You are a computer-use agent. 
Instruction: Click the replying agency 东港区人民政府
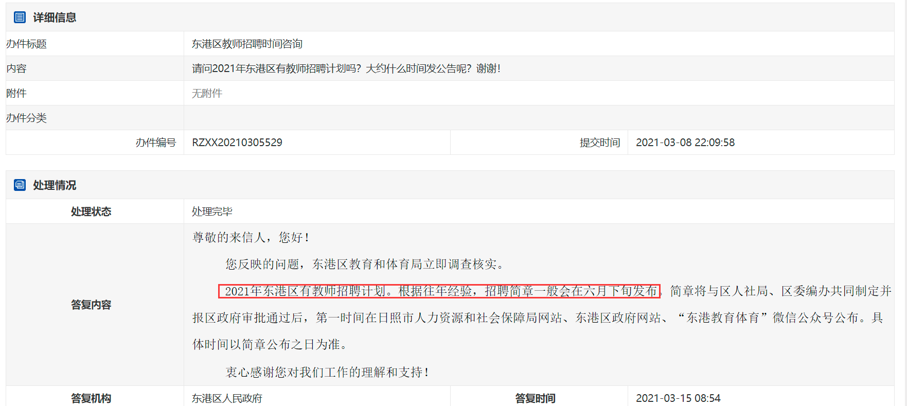pyautogui.click(x=227, y=398)
